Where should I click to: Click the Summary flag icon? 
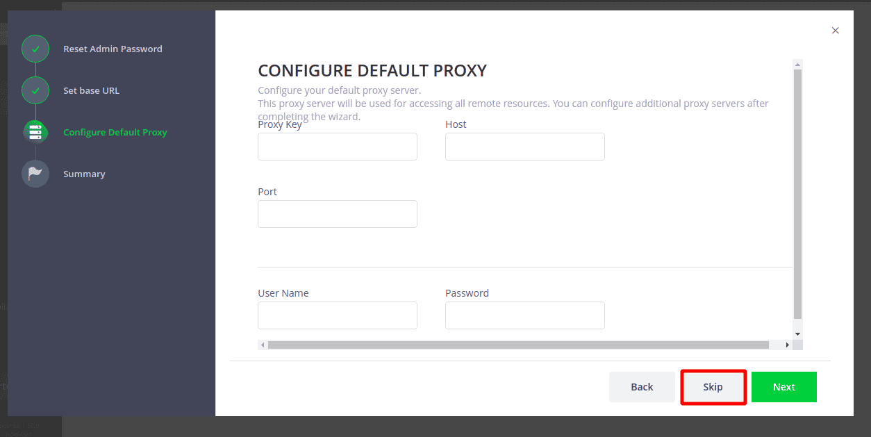point(35,174)
